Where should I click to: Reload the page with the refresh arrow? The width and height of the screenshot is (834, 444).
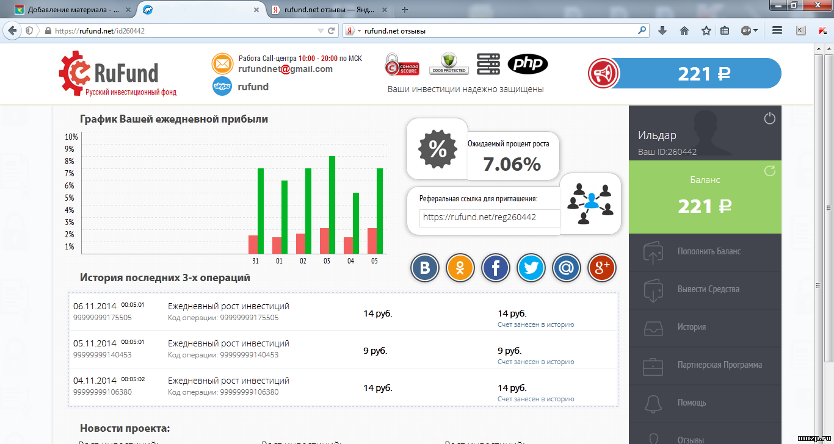332,30
